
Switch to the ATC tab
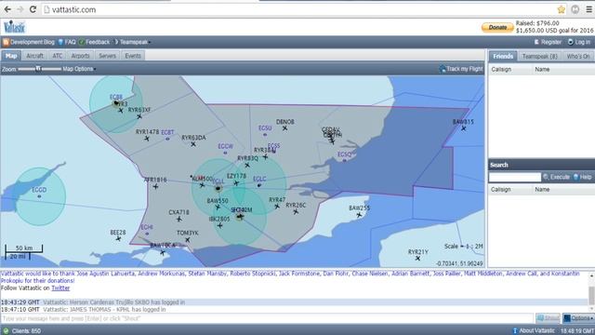pyautogui.click(x=58, y=56)
